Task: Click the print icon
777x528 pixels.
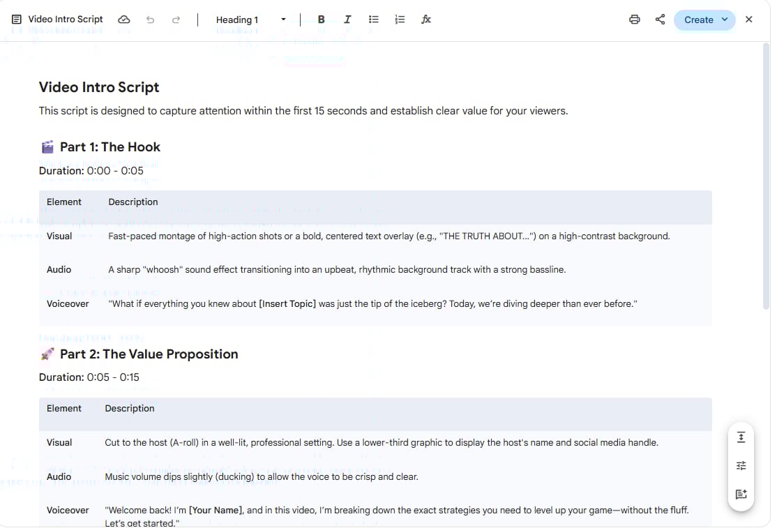Action: 634,20
